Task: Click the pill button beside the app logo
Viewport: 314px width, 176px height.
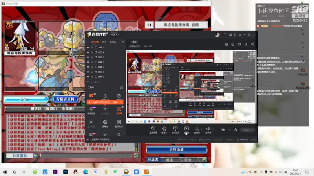Action: [x=114, y=34]
